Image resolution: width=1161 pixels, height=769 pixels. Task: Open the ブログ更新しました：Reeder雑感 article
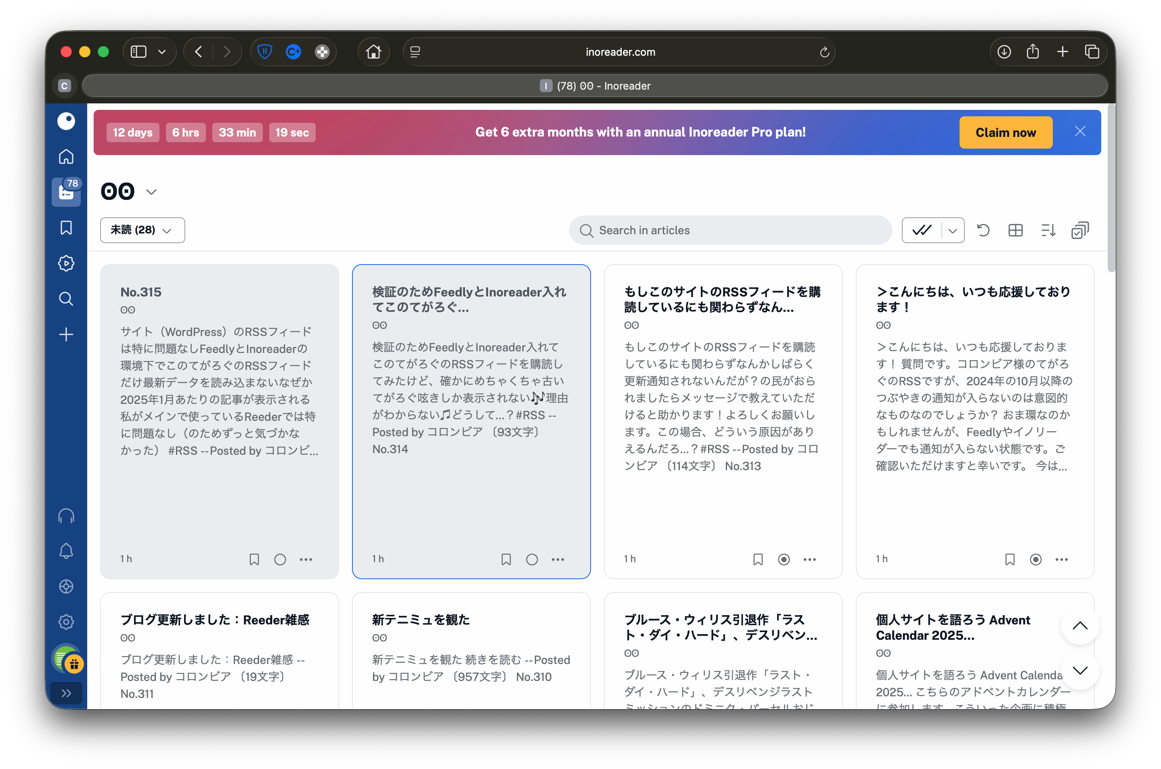(215, 620)
